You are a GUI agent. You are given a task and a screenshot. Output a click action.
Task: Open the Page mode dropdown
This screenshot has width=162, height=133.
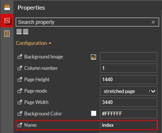click(129, 91)
